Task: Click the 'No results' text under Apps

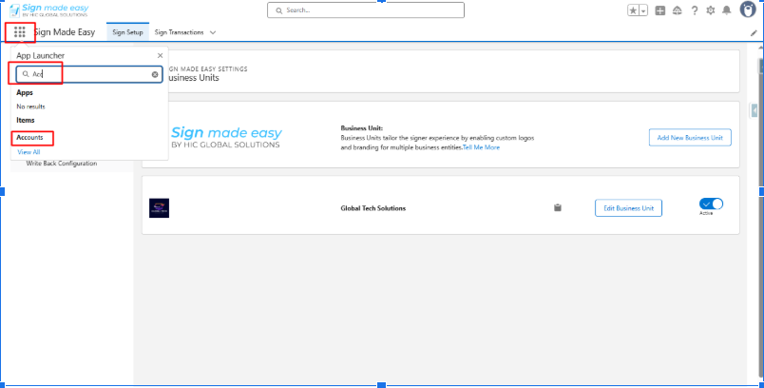Action: click(30, 107)
